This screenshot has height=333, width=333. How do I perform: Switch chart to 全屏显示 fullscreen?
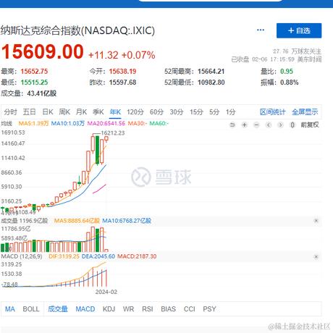point(305,112)
